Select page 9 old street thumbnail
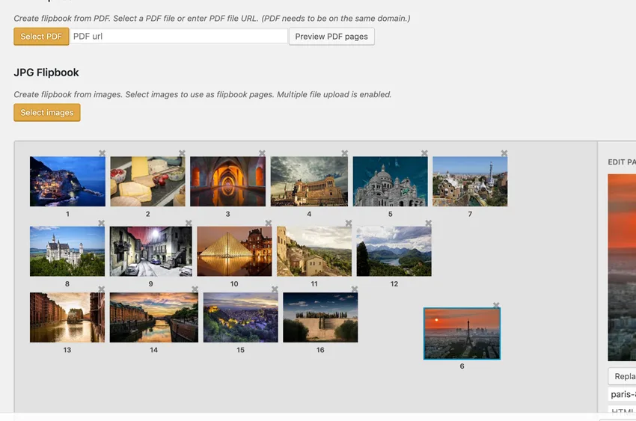 click(151, 251)
